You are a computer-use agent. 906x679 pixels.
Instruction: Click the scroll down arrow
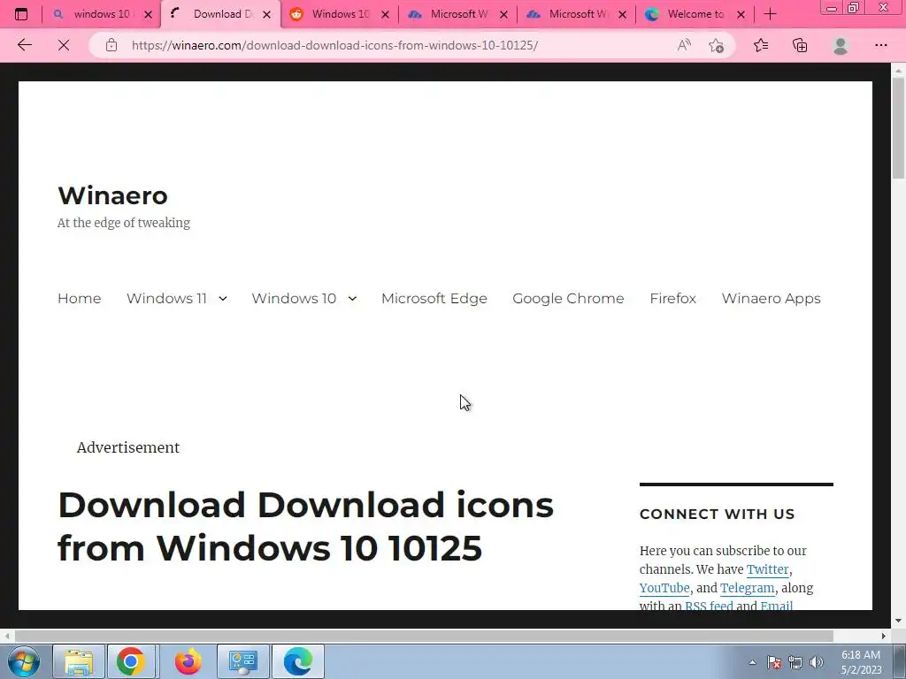[x=898, y=622]
